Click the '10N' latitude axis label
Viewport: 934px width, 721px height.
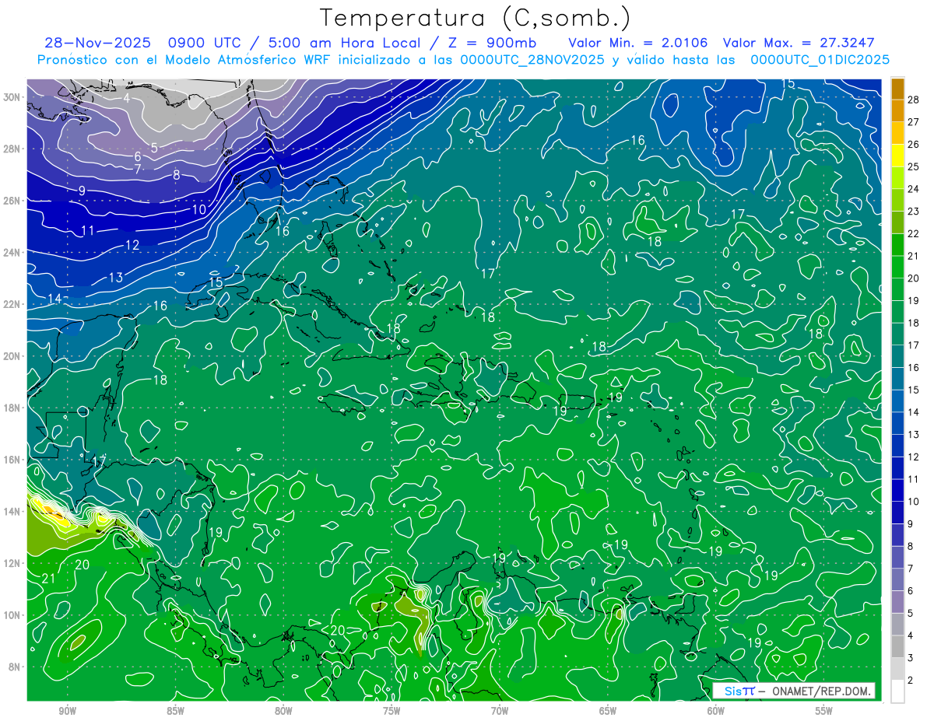click(x=12, y=614)
